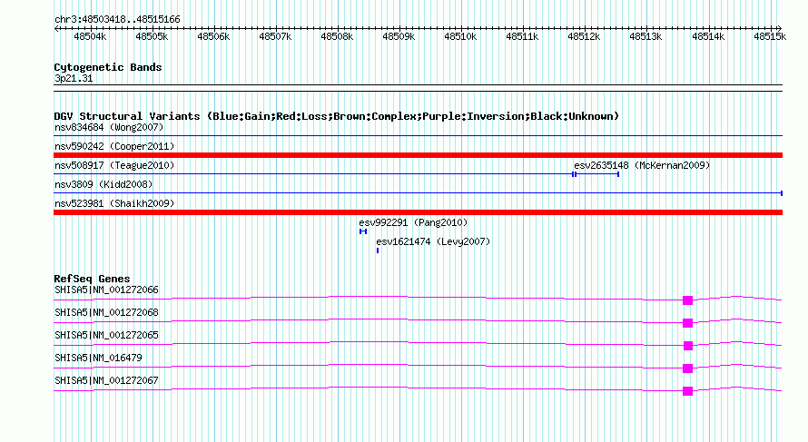Select the NM_001272068 magenta exon box
Image resolution: width=808 pixels, height=442 pixels.
[687, 323]
